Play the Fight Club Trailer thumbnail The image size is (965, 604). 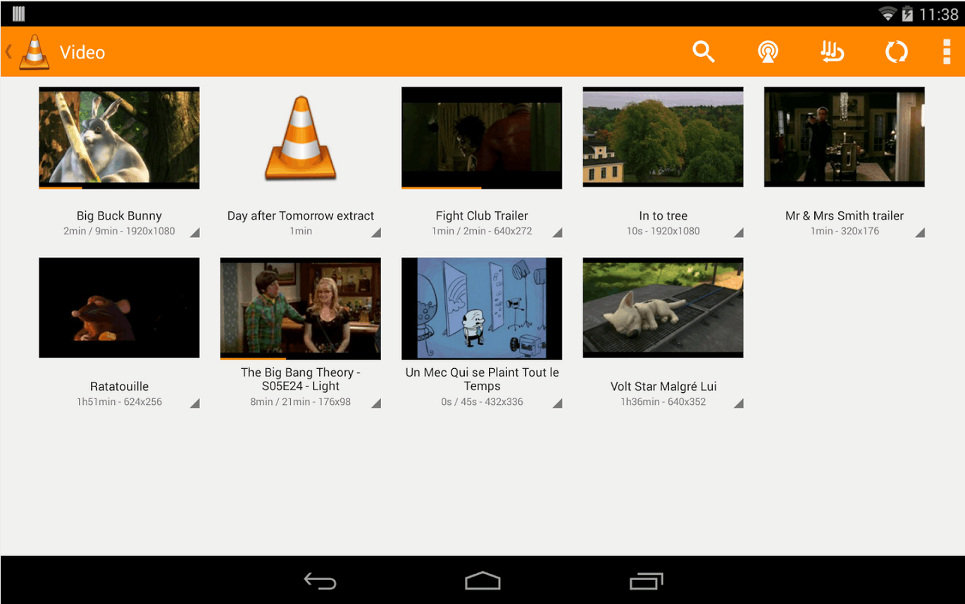[482, 138]
